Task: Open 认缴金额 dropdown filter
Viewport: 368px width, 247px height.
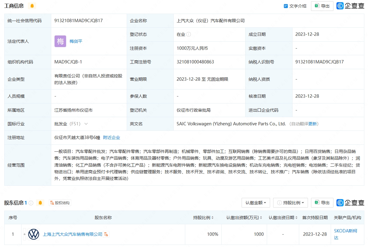Action: (x=256, y=203)
